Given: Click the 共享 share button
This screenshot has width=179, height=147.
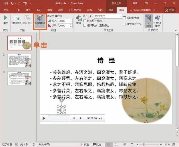Looking at the screenshot, I should 170,10.
